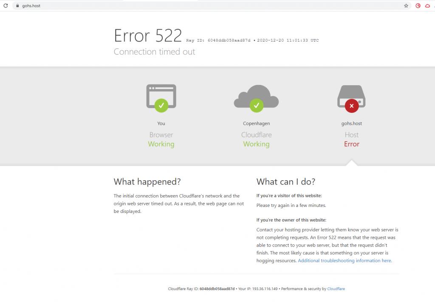The width and height of the screenshot is (435, 302).
Task: Click the Error 522 heading
Action: coord(148,36)
